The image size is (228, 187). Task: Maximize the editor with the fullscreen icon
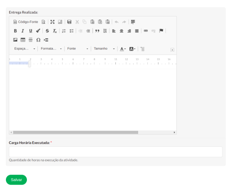click(52, 22)
